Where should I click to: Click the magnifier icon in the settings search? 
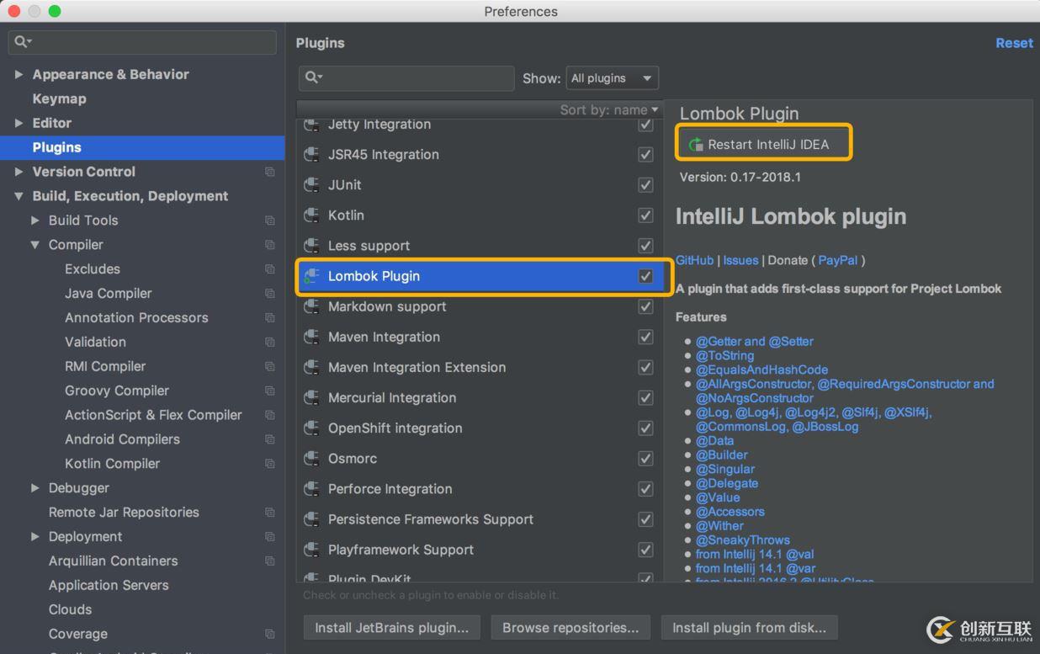tap(23, 41)
